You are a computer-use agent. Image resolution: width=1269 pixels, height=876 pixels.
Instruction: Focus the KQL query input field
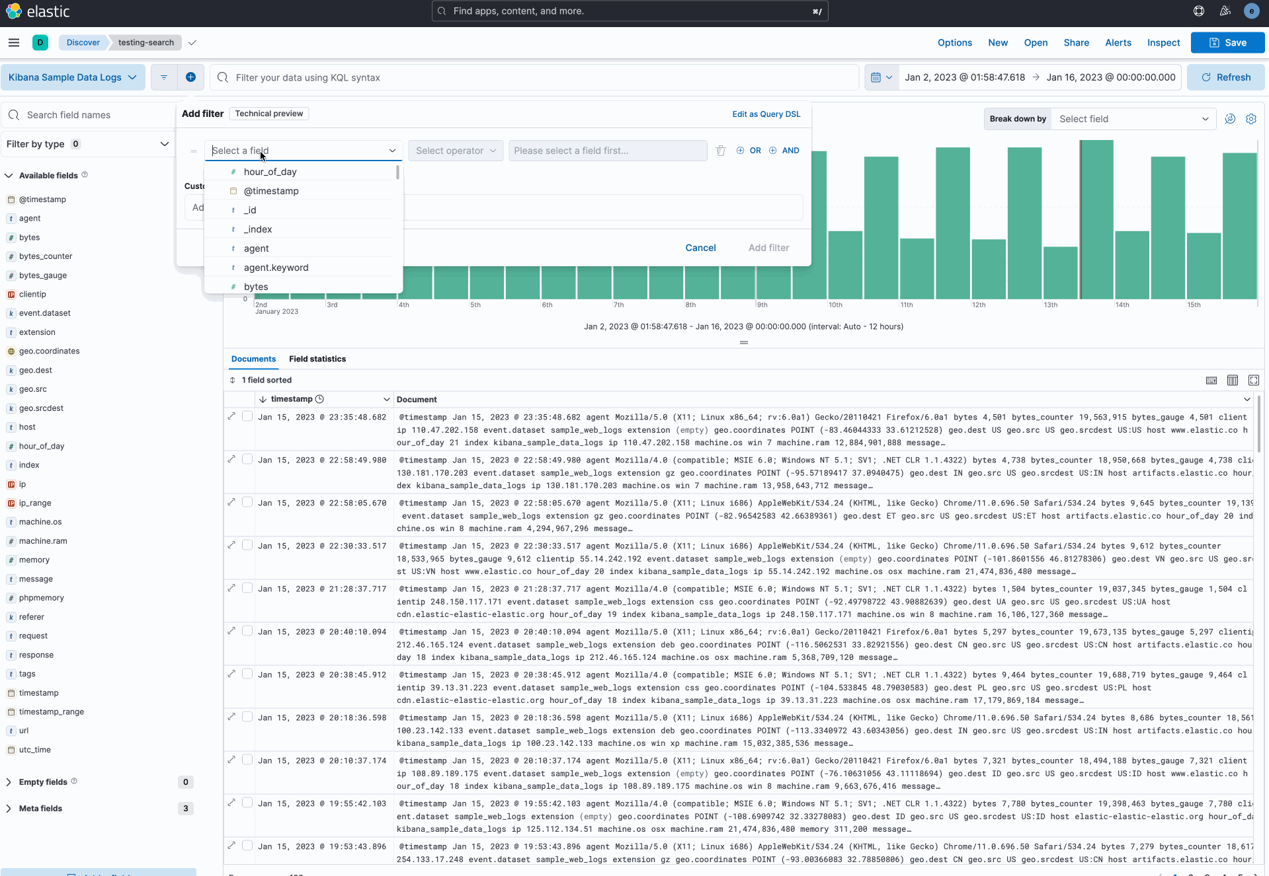point(534,77)
